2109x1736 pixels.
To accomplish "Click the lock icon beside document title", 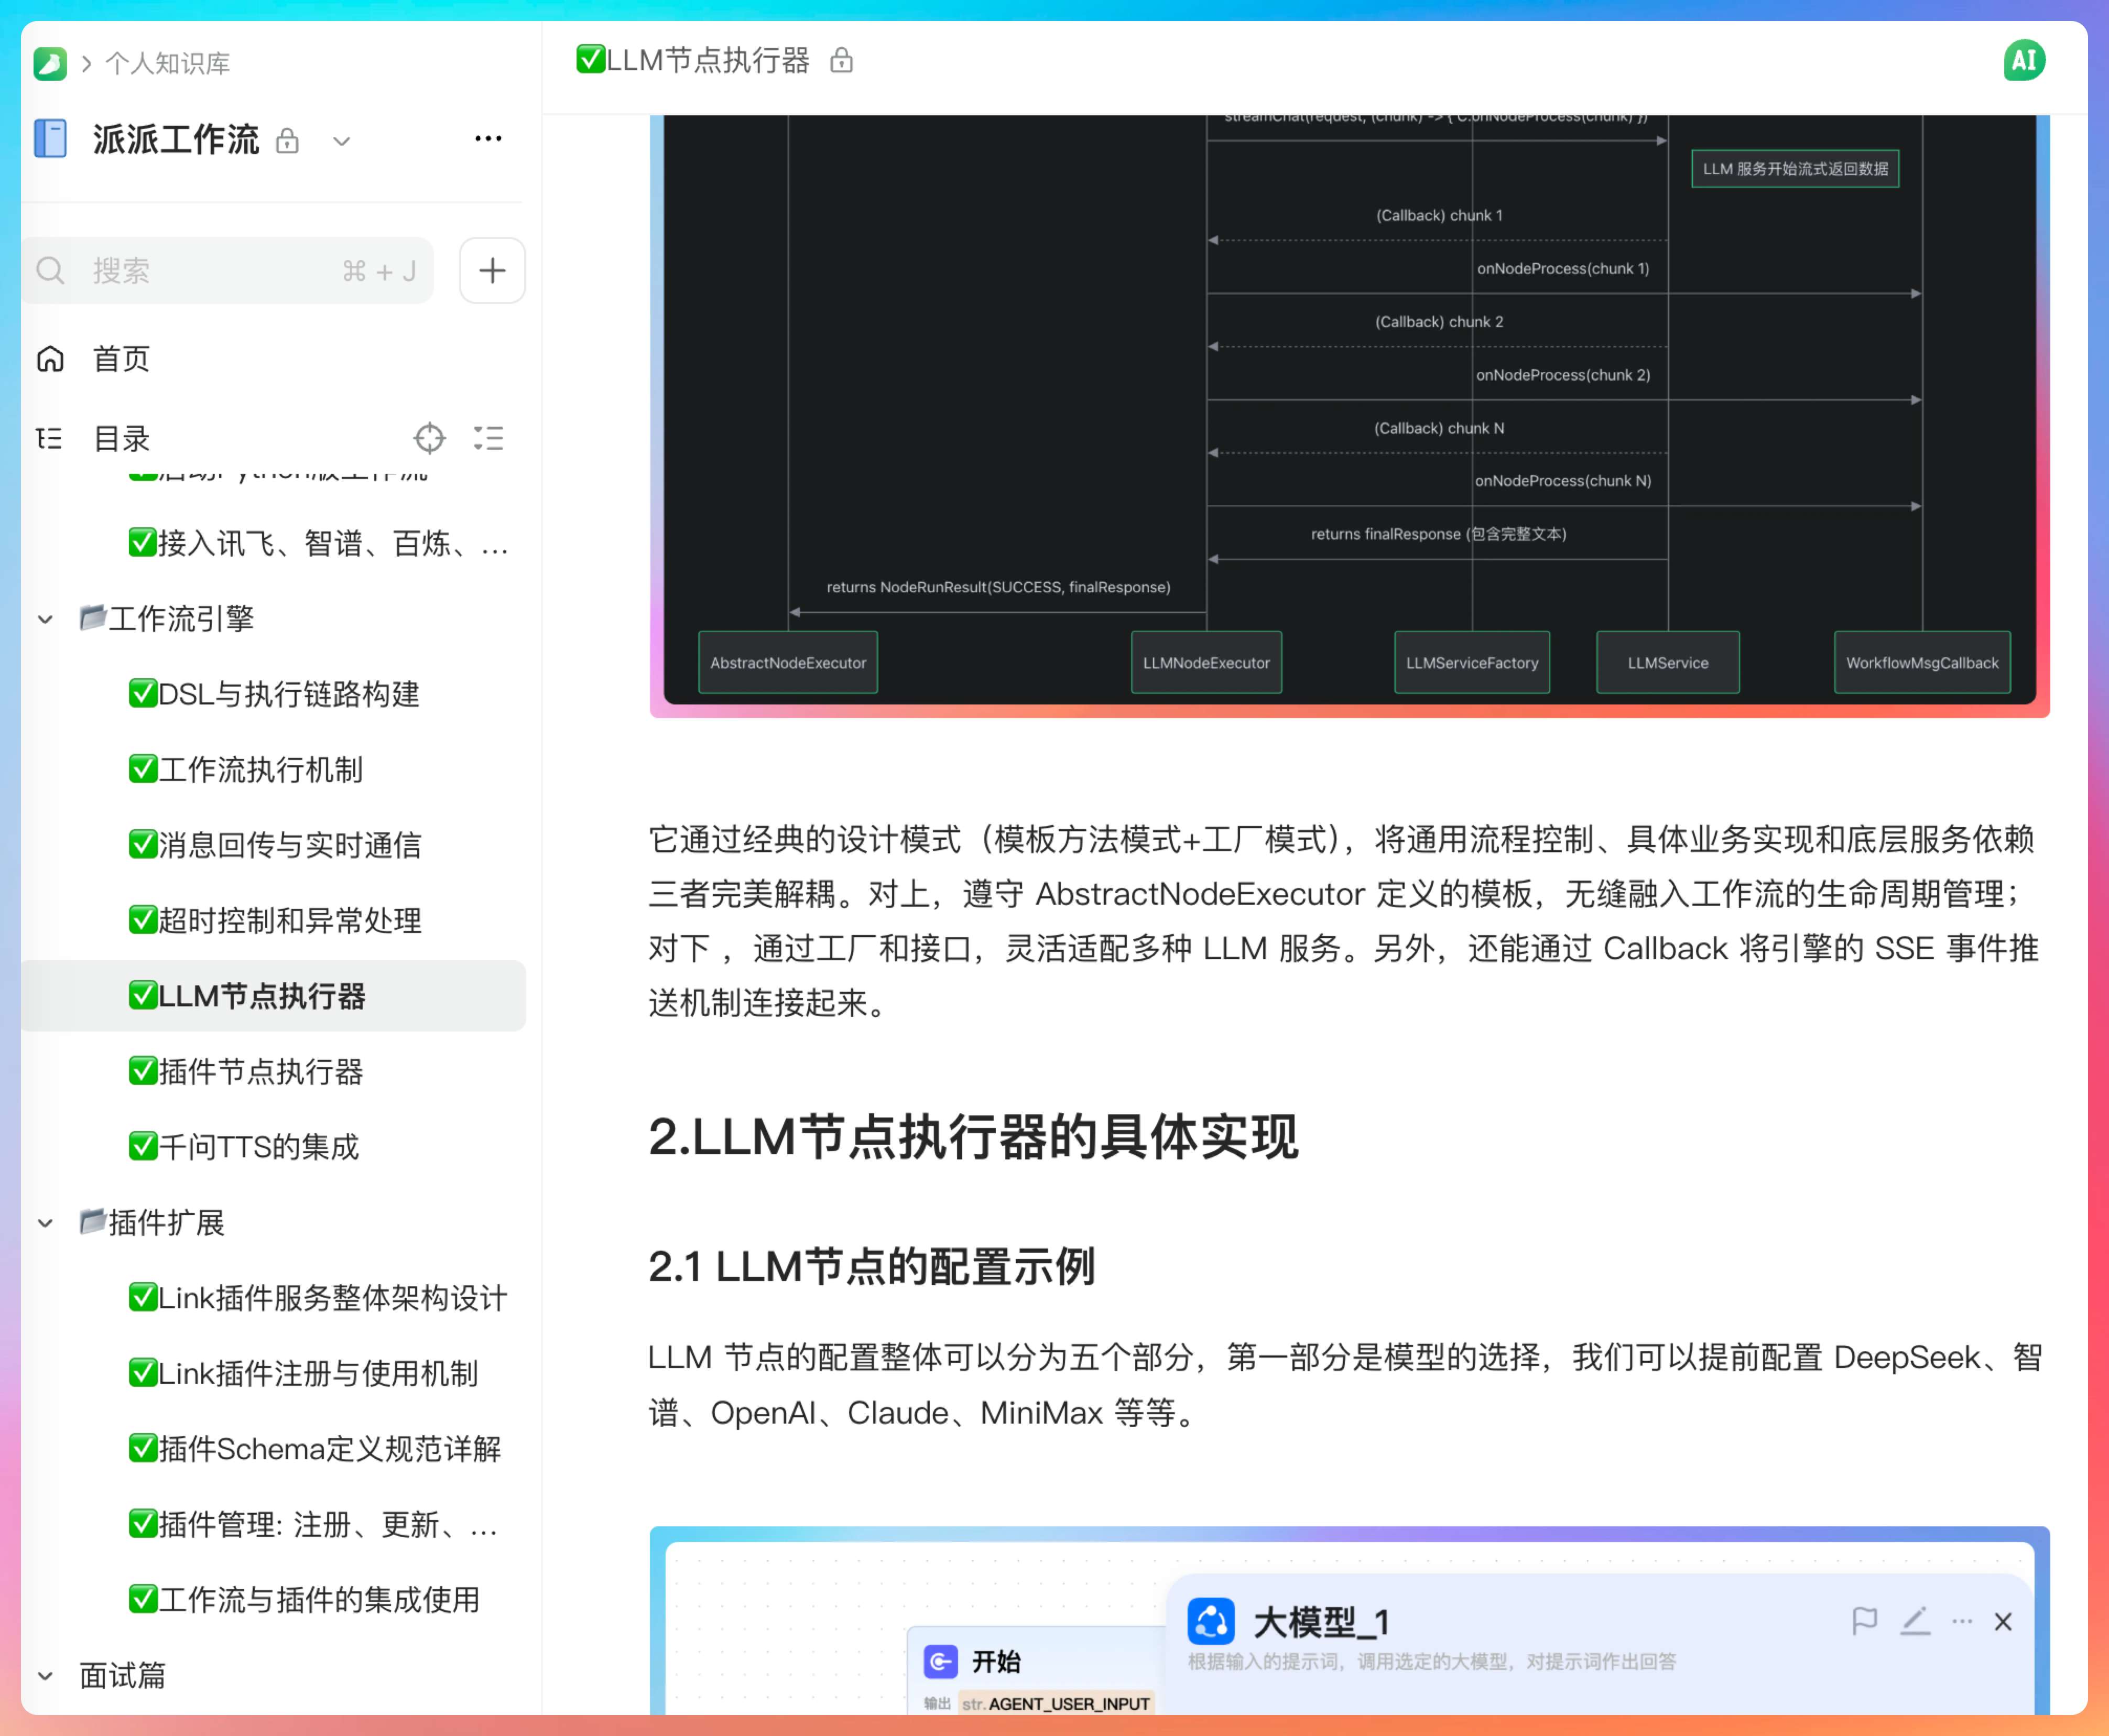I will tap(841, 61).
